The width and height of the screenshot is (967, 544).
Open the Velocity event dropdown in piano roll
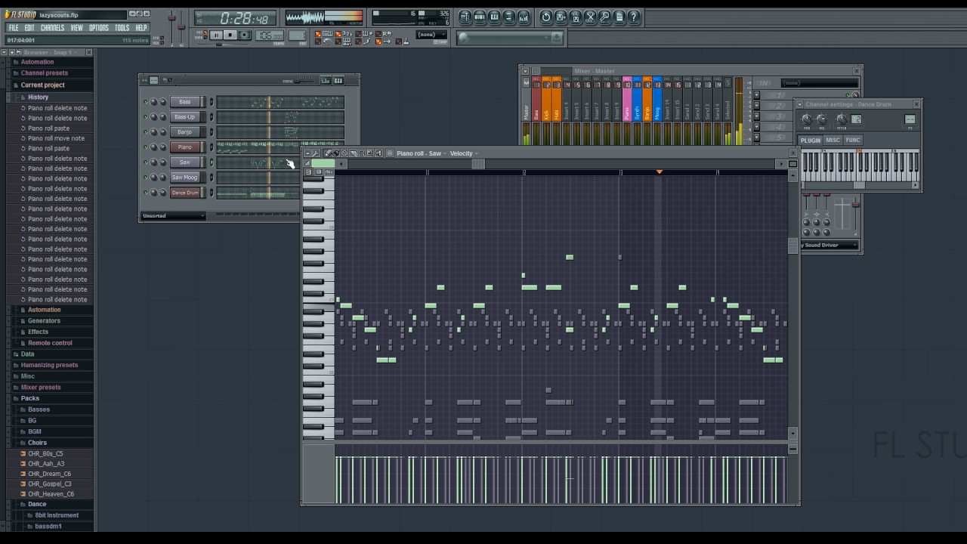(464, 153)
